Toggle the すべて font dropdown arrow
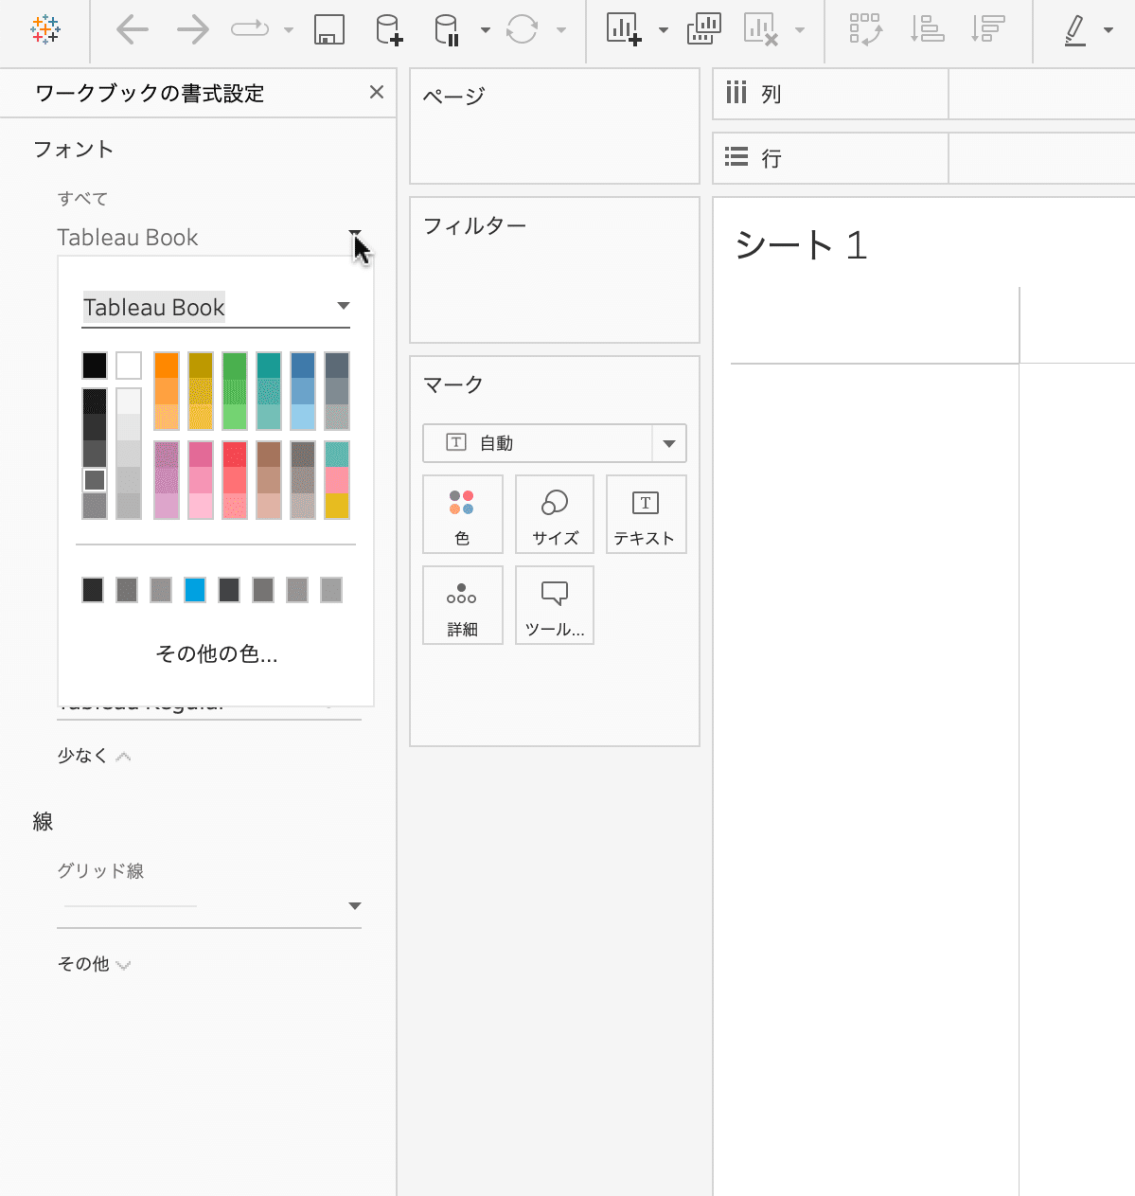This screenshot has width=1135, height=1196. 355,233
